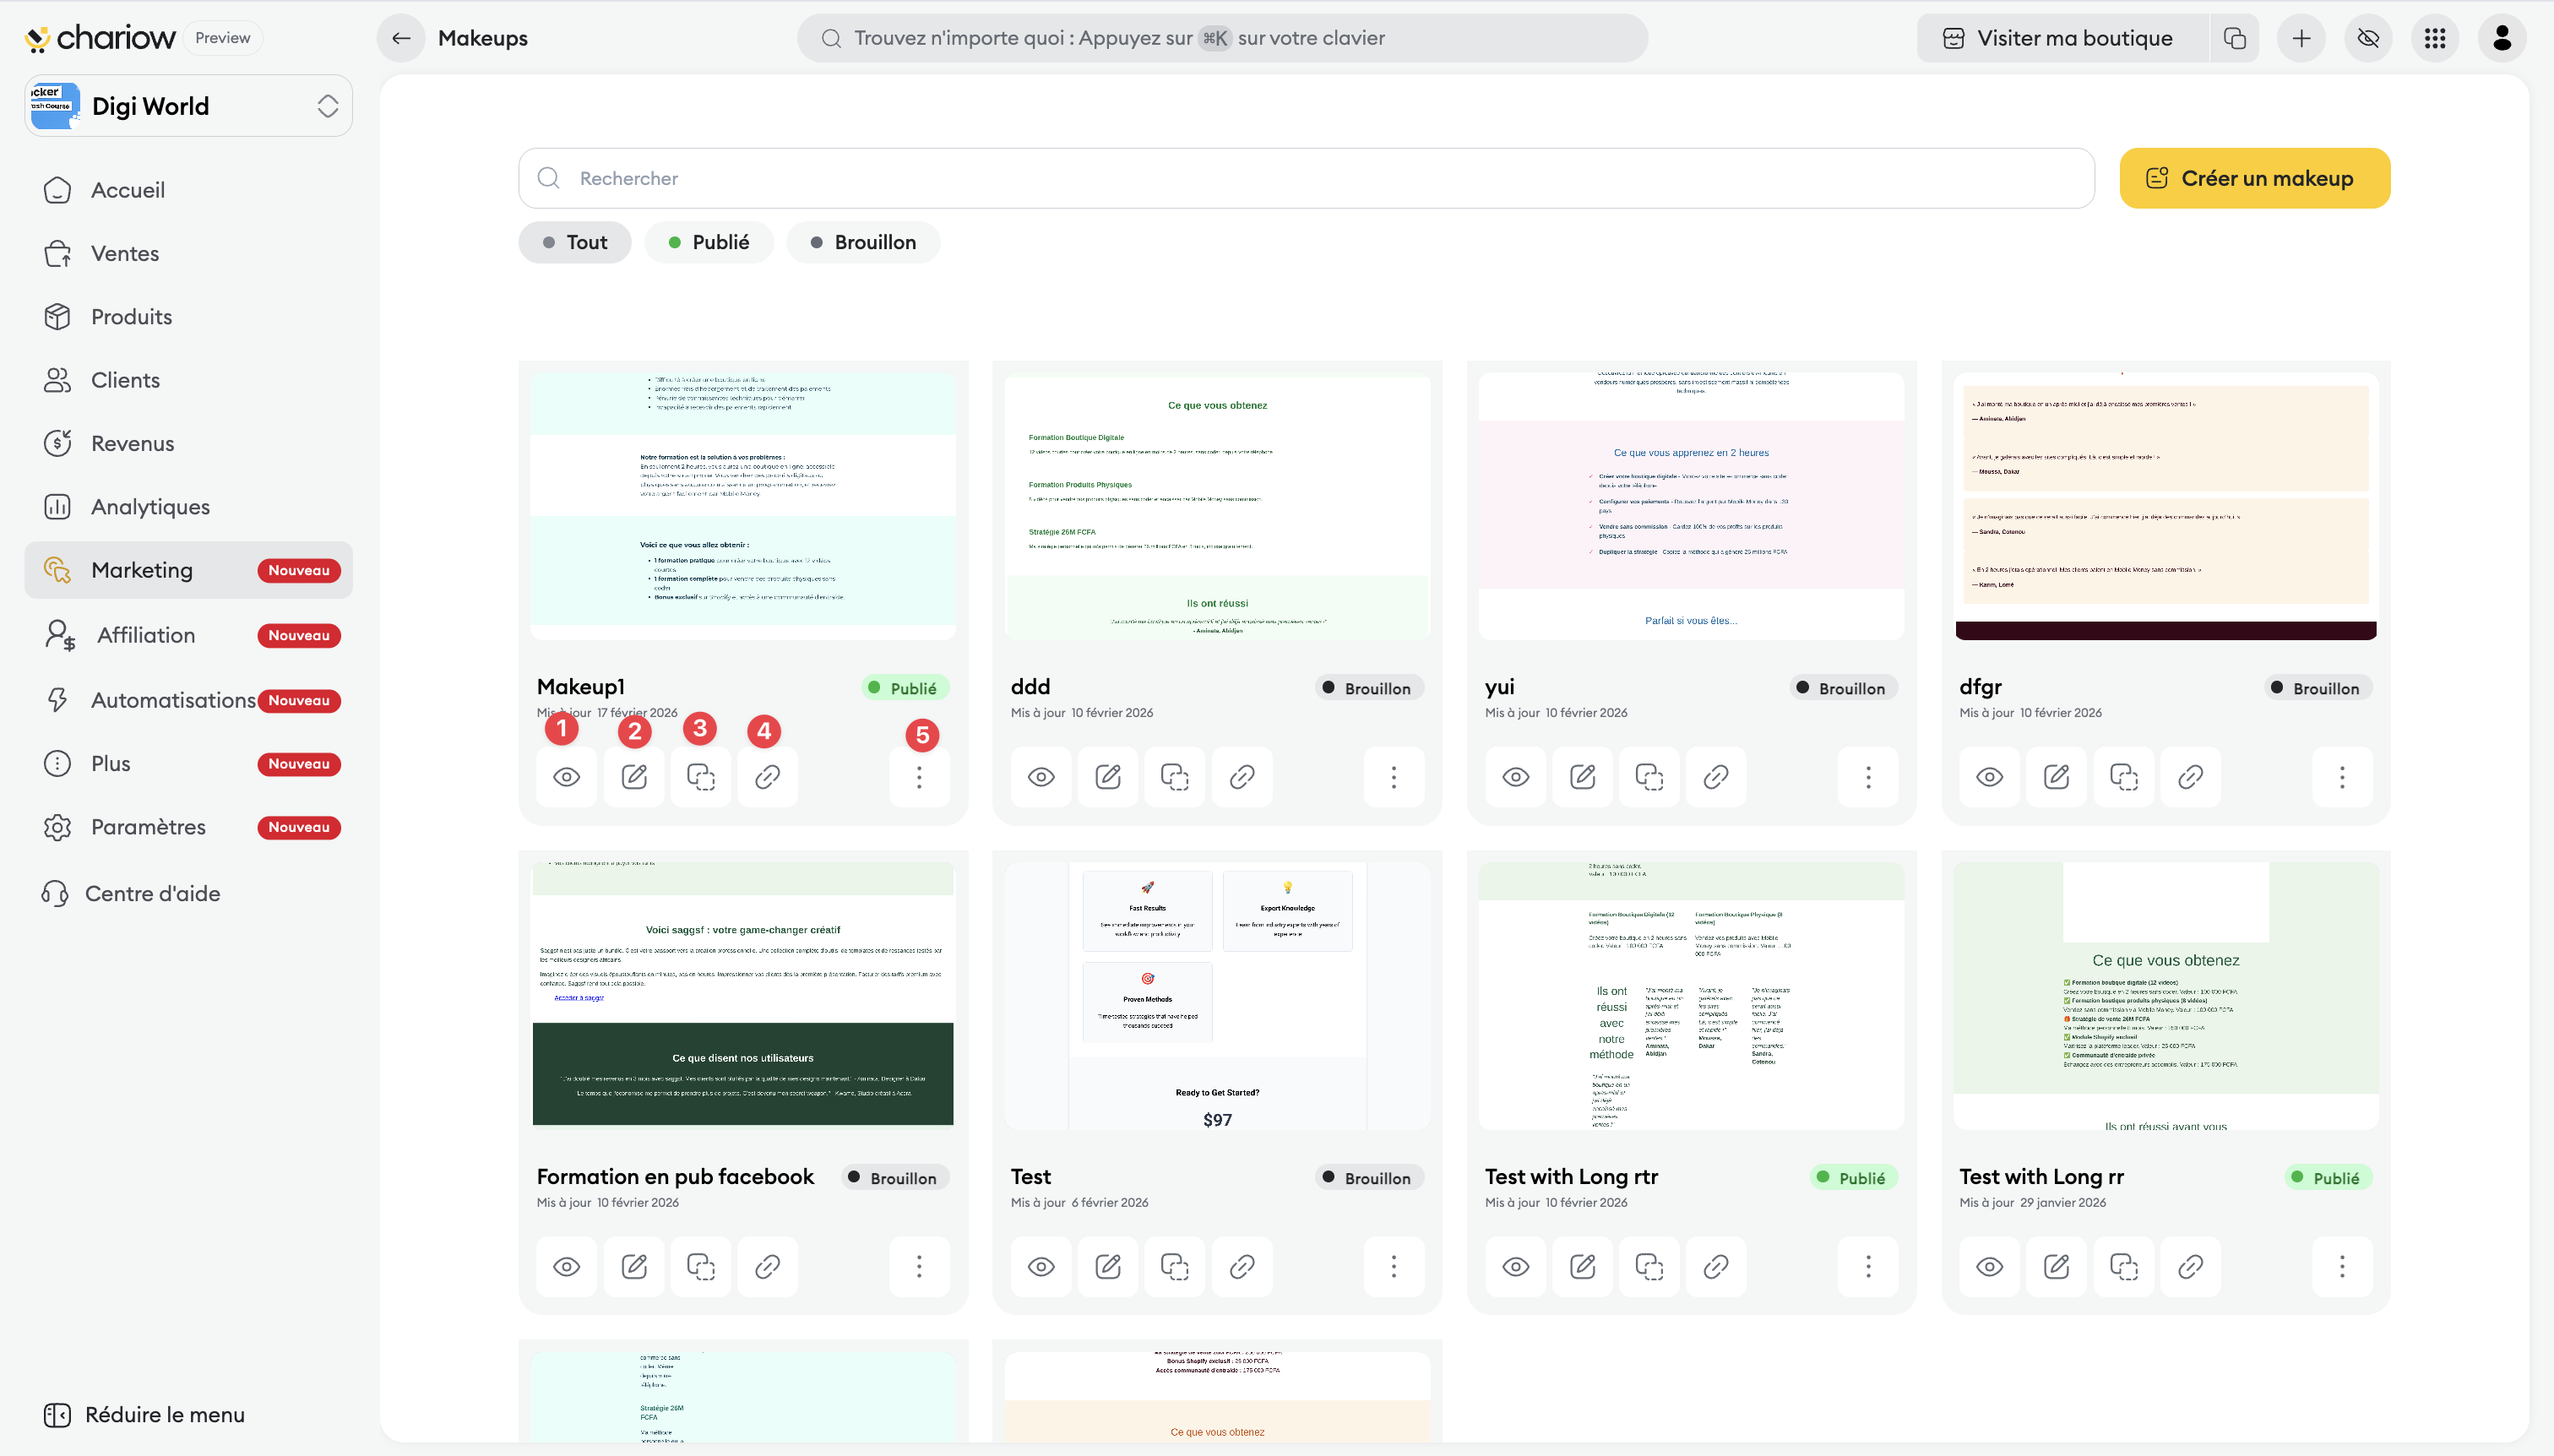Screen dimensions: 2554x1456
Task: Open Produits in the sidebar
Action: pyautogui.click(x=131, y=316)
